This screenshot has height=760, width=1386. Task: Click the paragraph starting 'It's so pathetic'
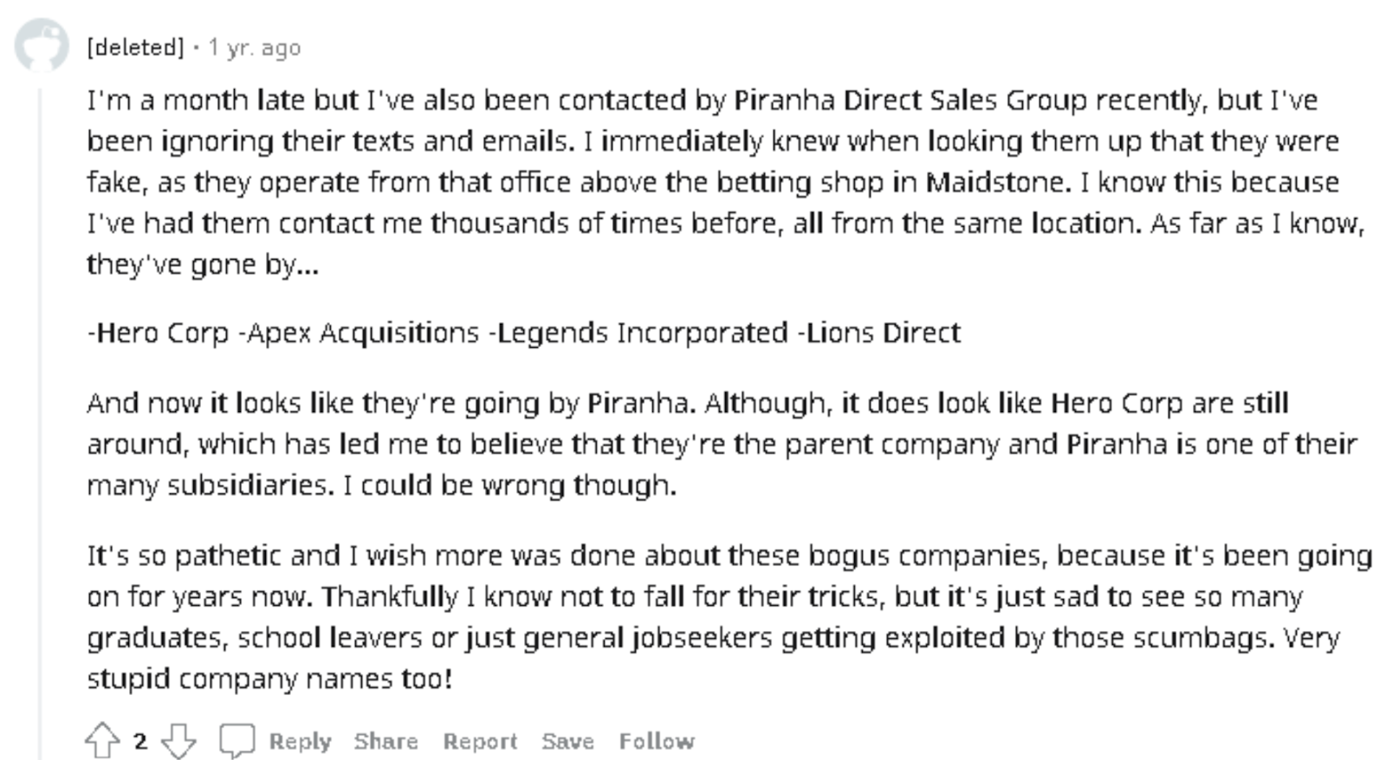(693, 616)
